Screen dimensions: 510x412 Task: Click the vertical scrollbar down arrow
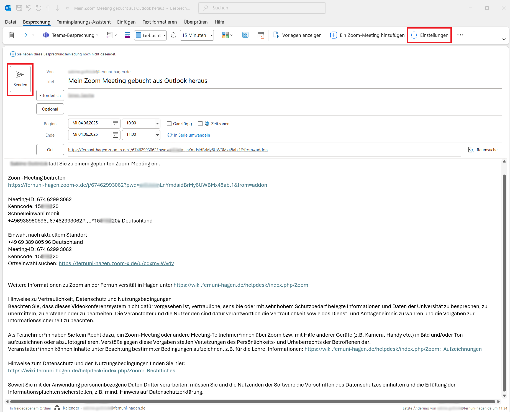click(504, 396)
